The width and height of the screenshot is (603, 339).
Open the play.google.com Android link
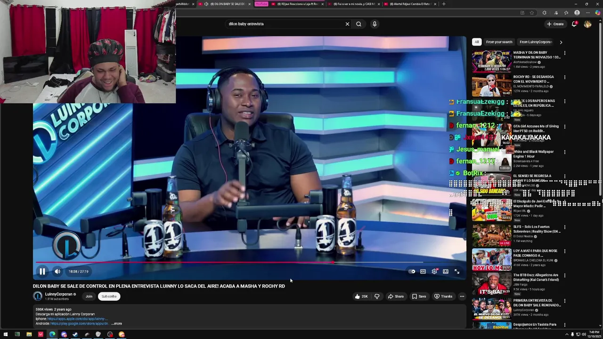point(79,323)
